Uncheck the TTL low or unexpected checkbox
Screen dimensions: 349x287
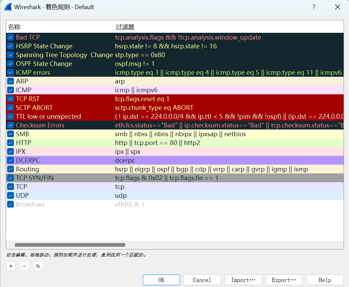[10, 116]
